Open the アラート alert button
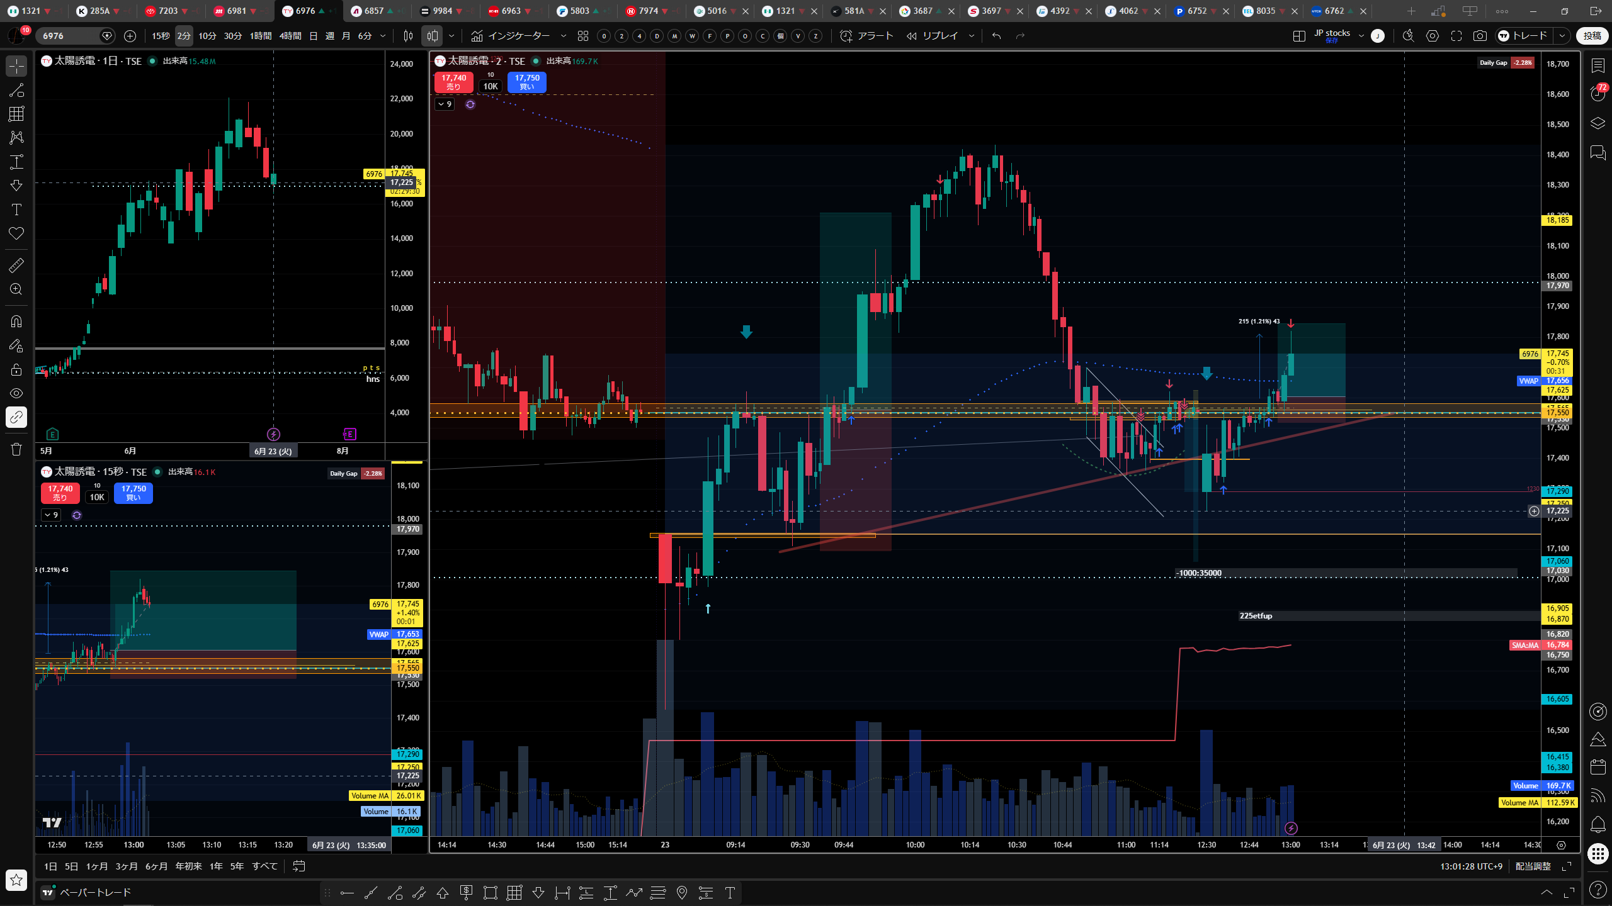The width and height of the screenshot is (1612, 906). 867,36
